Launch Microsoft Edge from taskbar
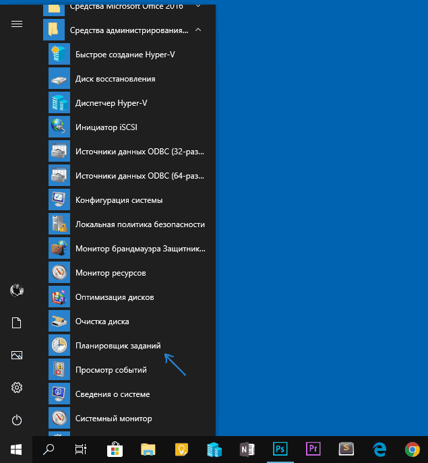428x463 pixels. pyautogui.click(x=379, y=450)
